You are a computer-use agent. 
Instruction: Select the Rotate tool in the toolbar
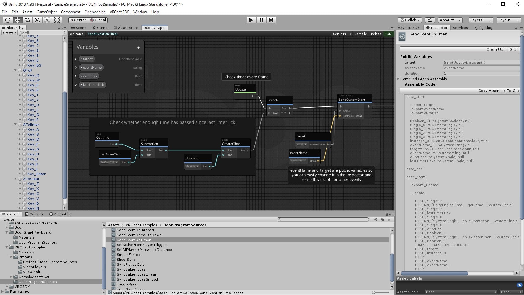tap(27, 20)
